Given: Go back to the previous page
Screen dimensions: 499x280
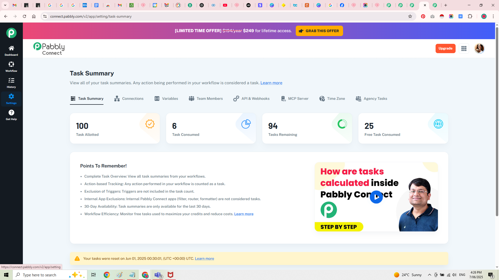Looking at the screenshot, I should 6,16.
